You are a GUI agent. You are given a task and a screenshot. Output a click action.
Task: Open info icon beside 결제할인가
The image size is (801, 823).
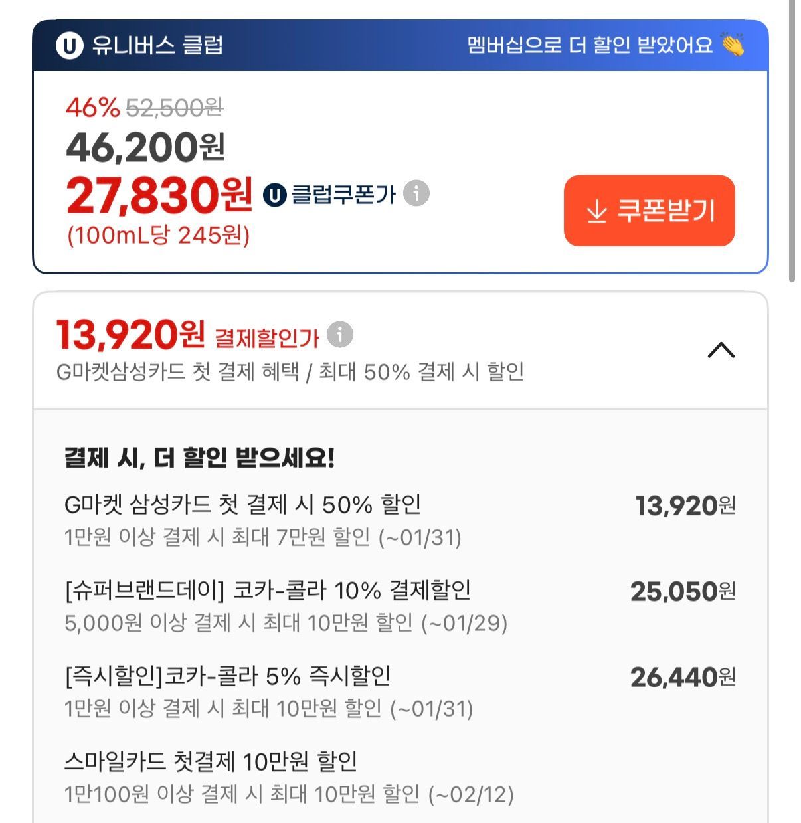click(340, 335)
